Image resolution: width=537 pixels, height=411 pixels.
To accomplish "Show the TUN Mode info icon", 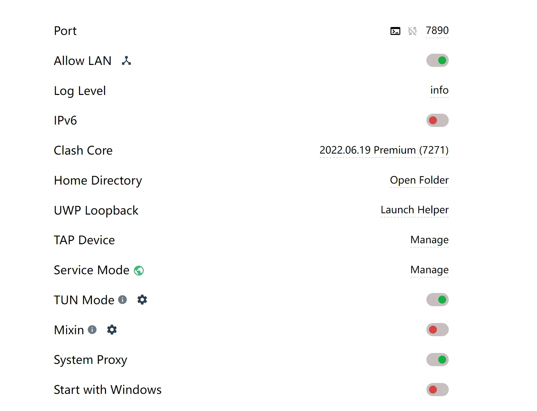I will [122, 300].
